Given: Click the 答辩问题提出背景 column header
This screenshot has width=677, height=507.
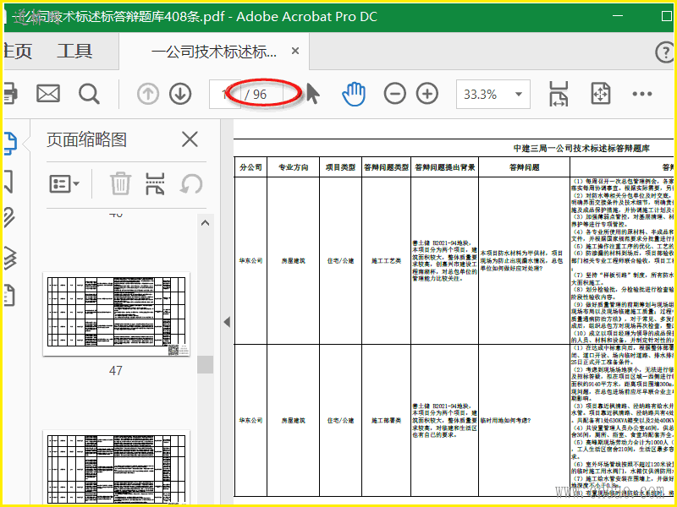Looking at the screenshot, I should coord(445,167).
